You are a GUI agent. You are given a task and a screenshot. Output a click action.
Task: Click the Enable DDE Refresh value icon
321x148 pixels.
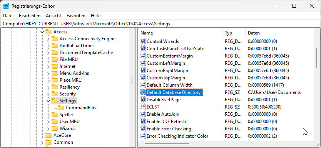[x=142, y=122]
